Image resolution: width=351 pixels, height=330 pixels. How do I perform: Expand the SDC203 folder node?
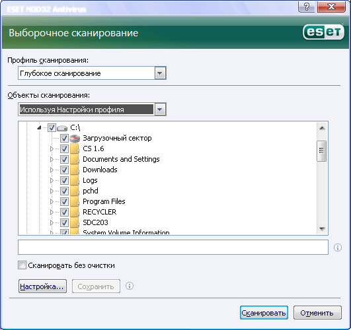(x=52, y=222)
